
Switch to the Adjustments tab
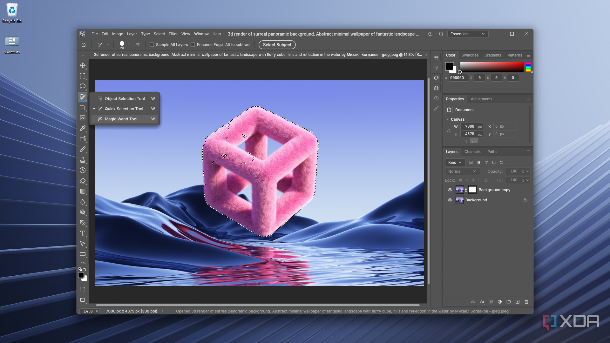(x=481, y=99)
